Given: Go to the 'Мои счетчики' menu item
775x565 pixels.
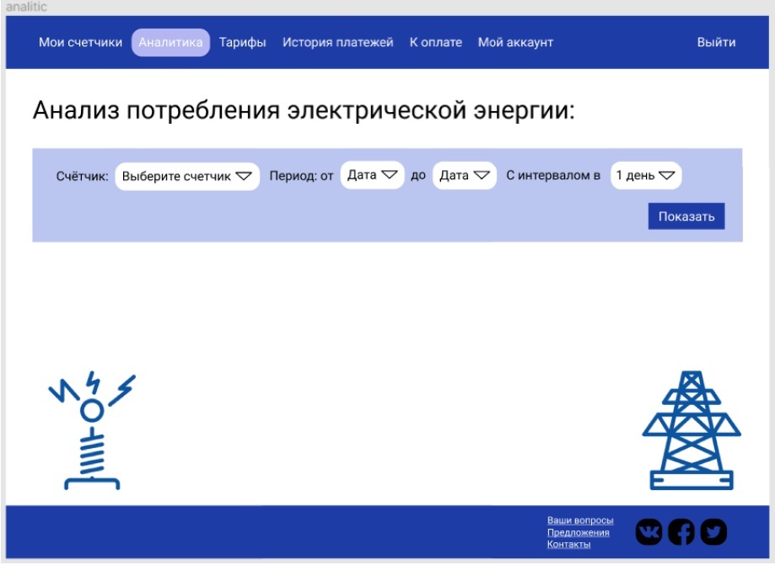Looking at the screenshot, I should [80, 42].
